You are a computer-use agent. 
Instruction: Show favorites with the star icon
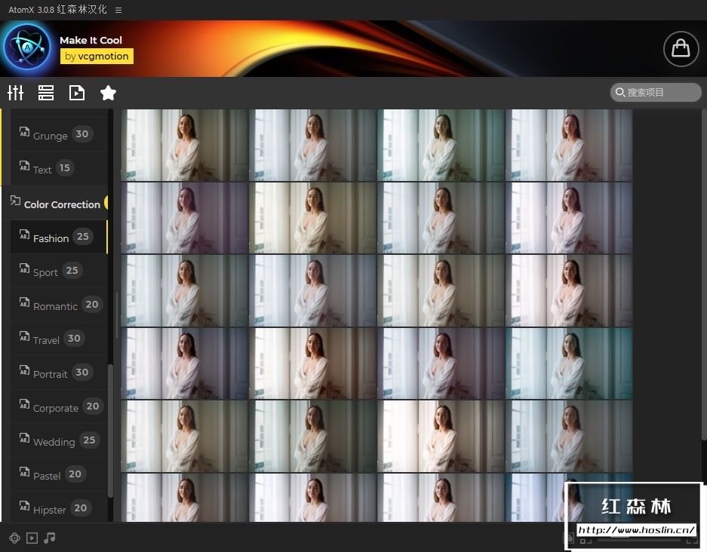coord(108,93)
